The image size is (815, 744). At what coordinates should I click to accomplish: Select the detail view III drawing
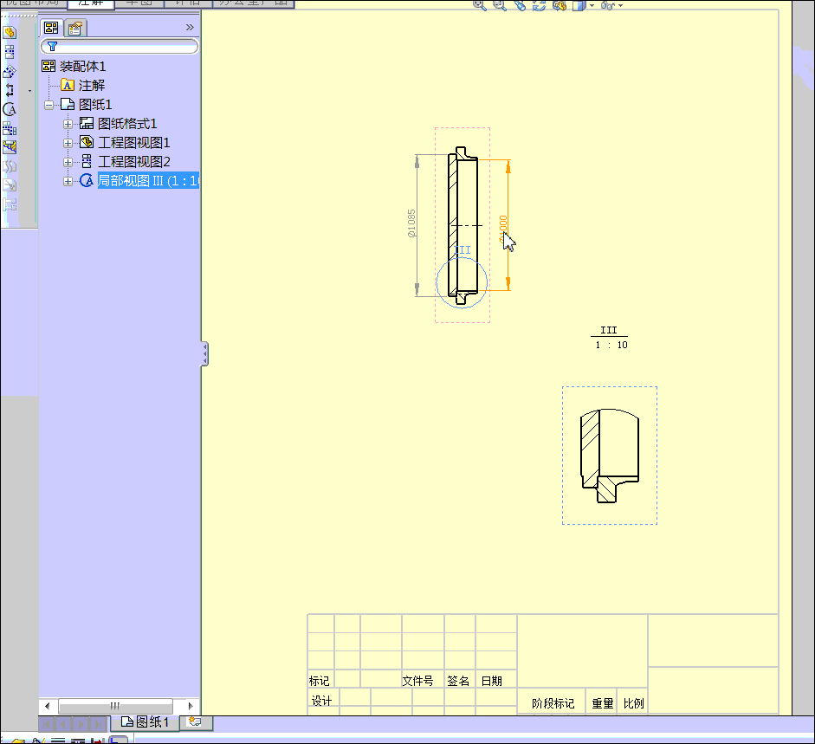point(610,456)
